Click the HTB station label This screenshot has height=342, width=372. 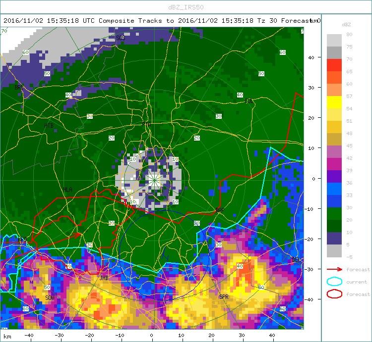pyautogui.click(x=49, y=125)
